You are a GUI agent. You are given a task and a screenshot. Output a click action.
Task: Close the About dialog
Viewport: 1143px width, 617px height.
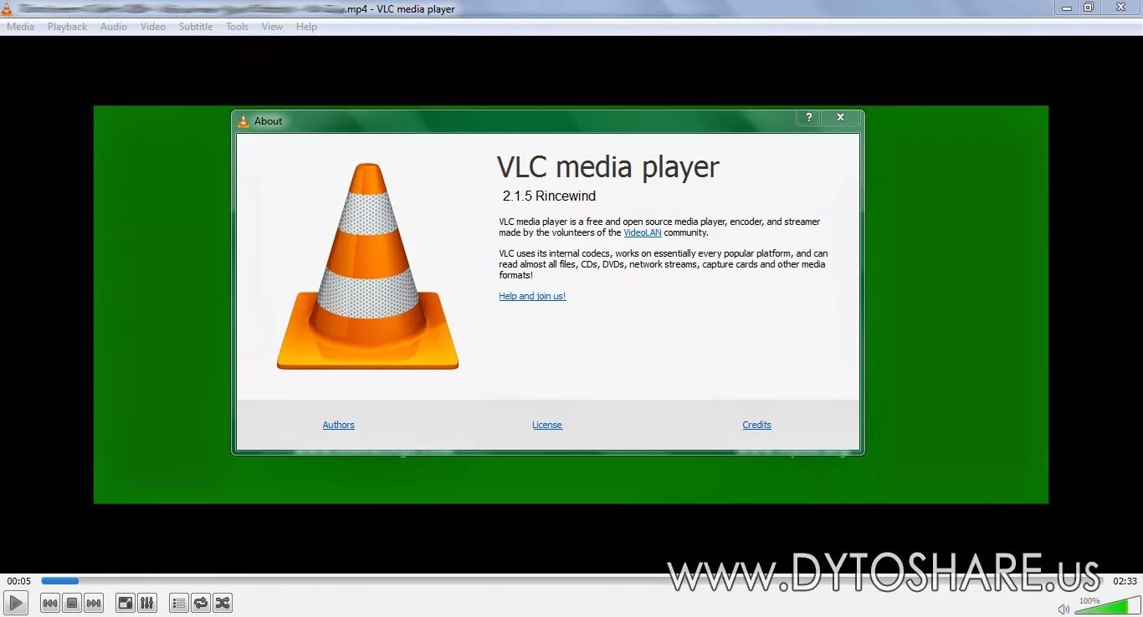point(841,118)
